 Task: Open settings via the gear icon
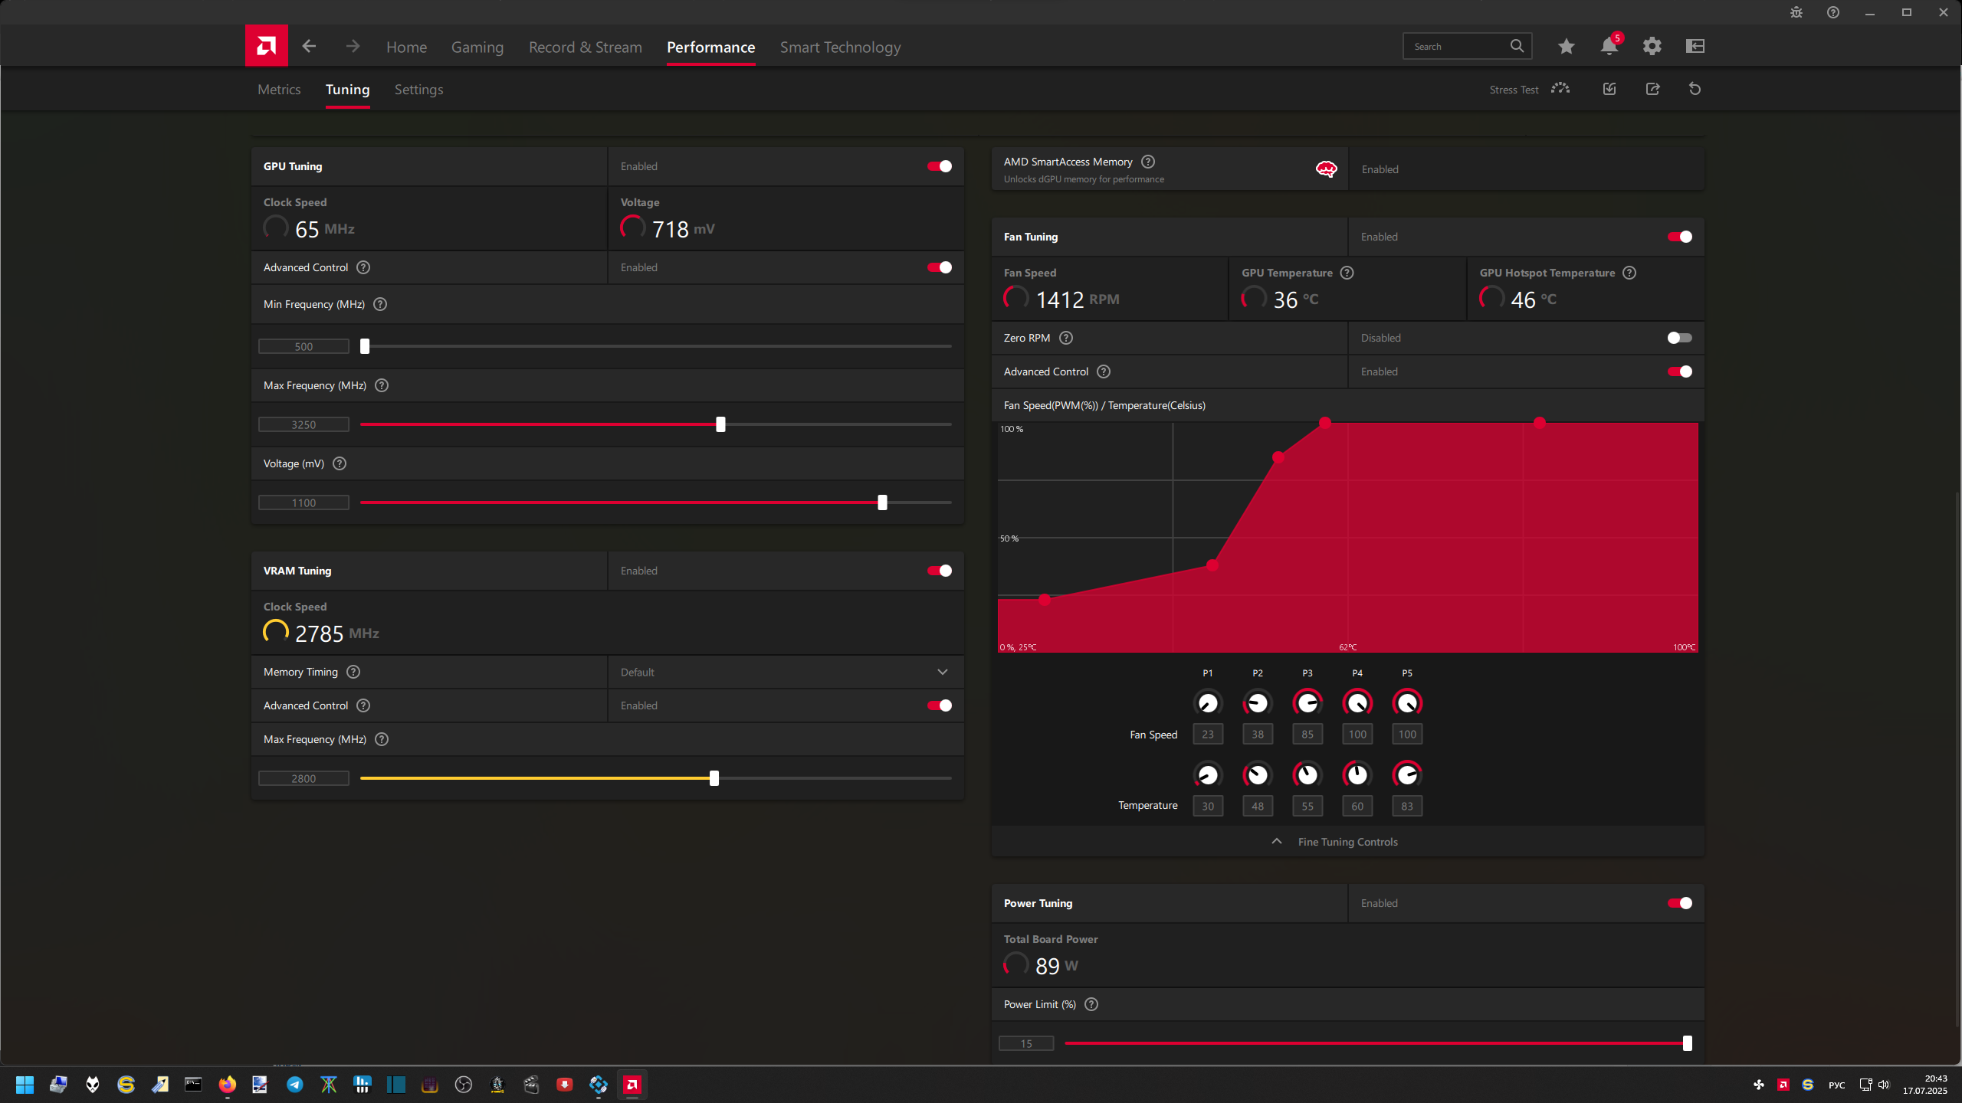point(1652,46)
